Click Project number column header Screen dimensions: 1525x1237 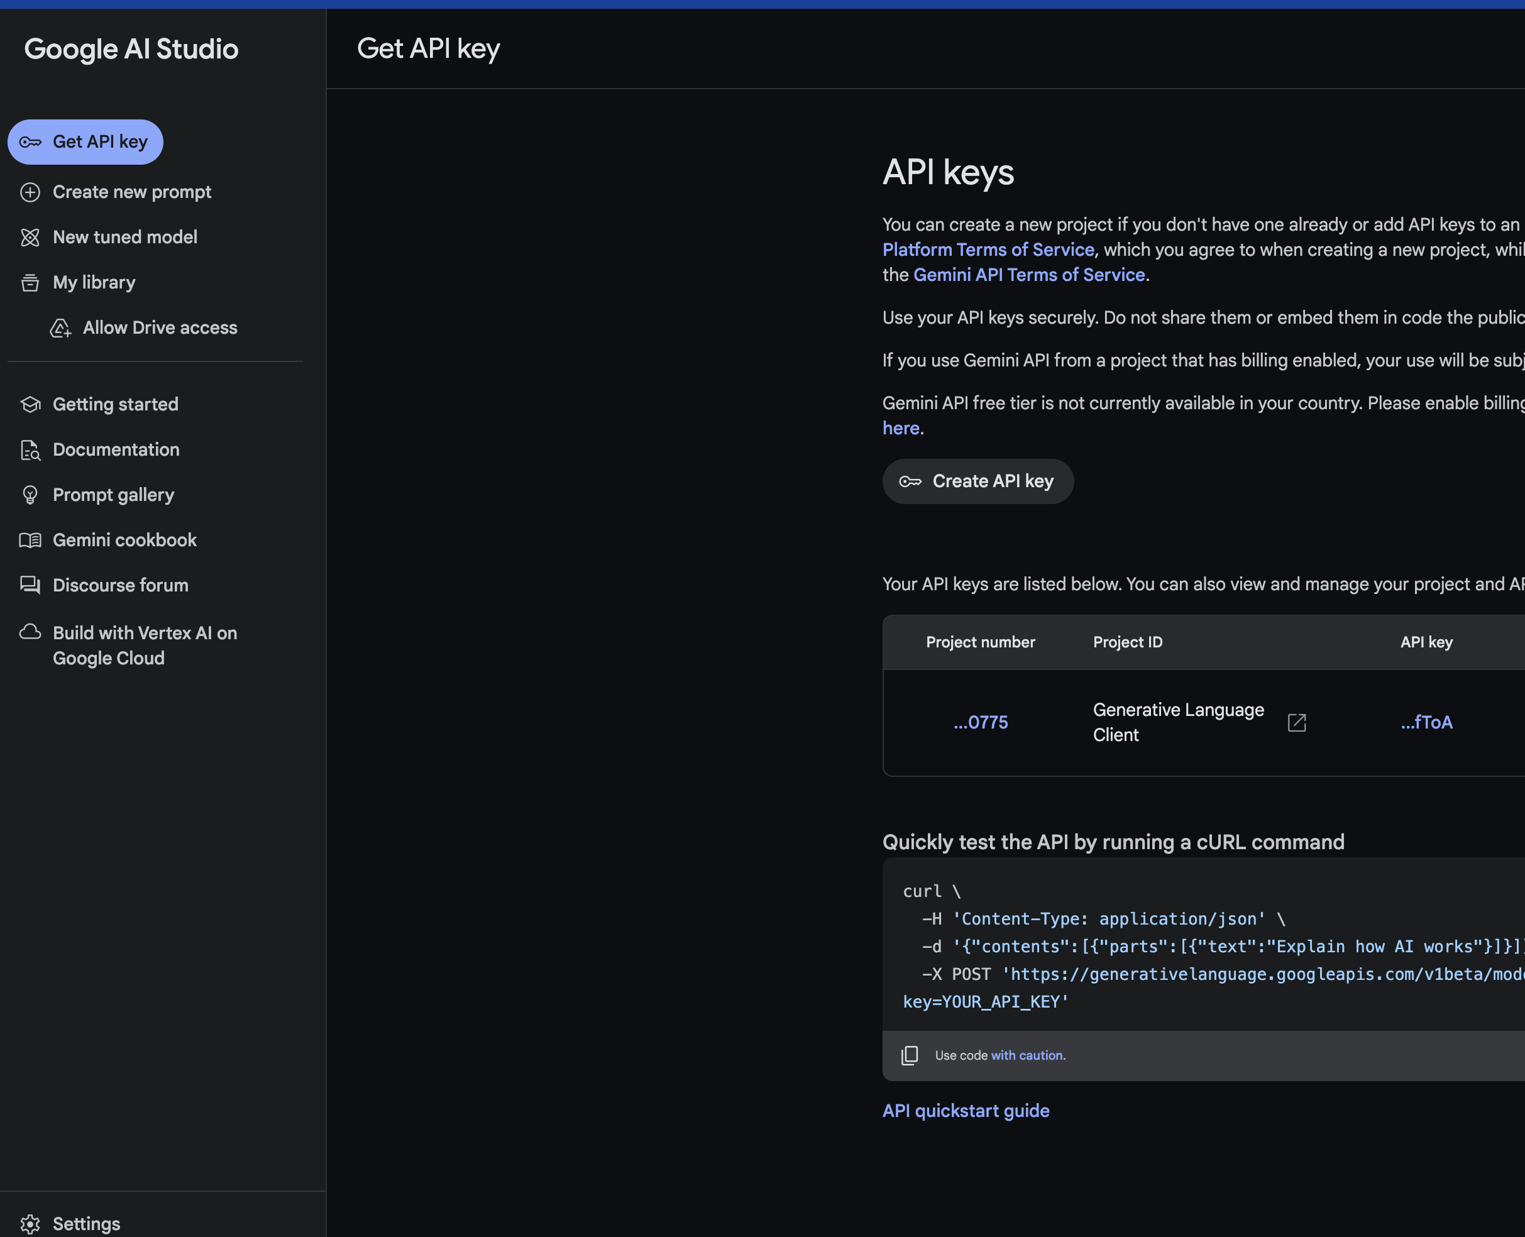[981, 643]
